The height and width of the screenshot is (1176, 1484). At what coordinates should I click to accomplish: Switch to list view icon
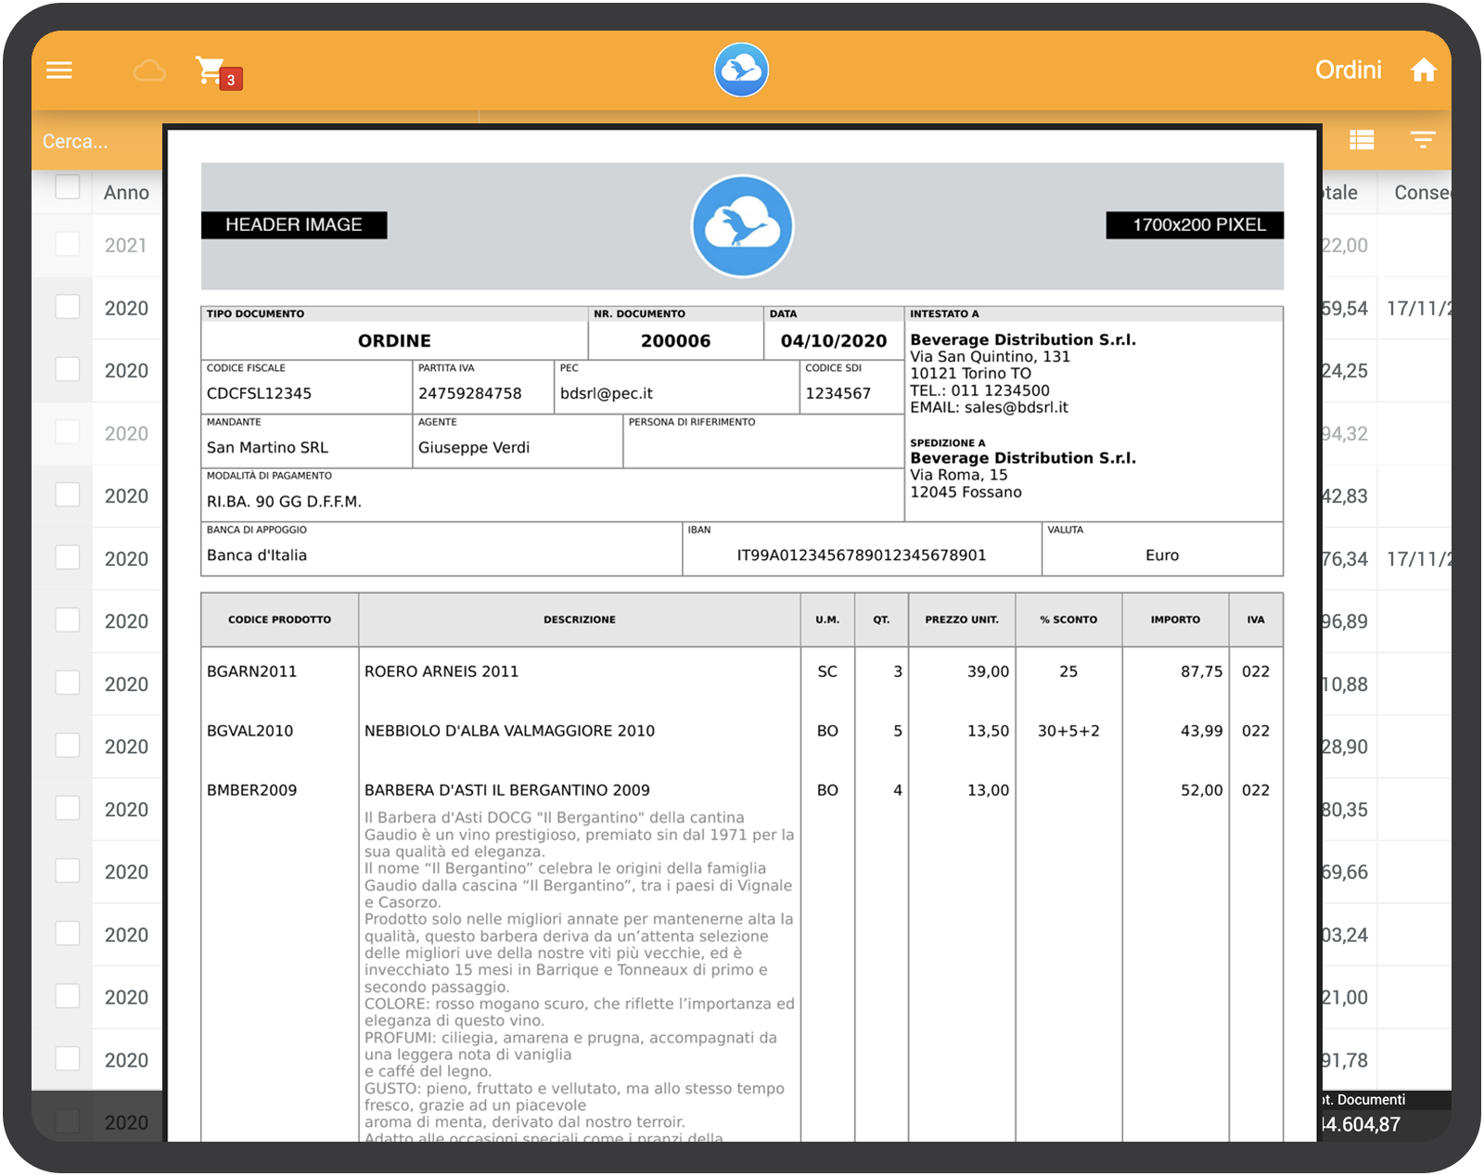tap(1362, 140)
